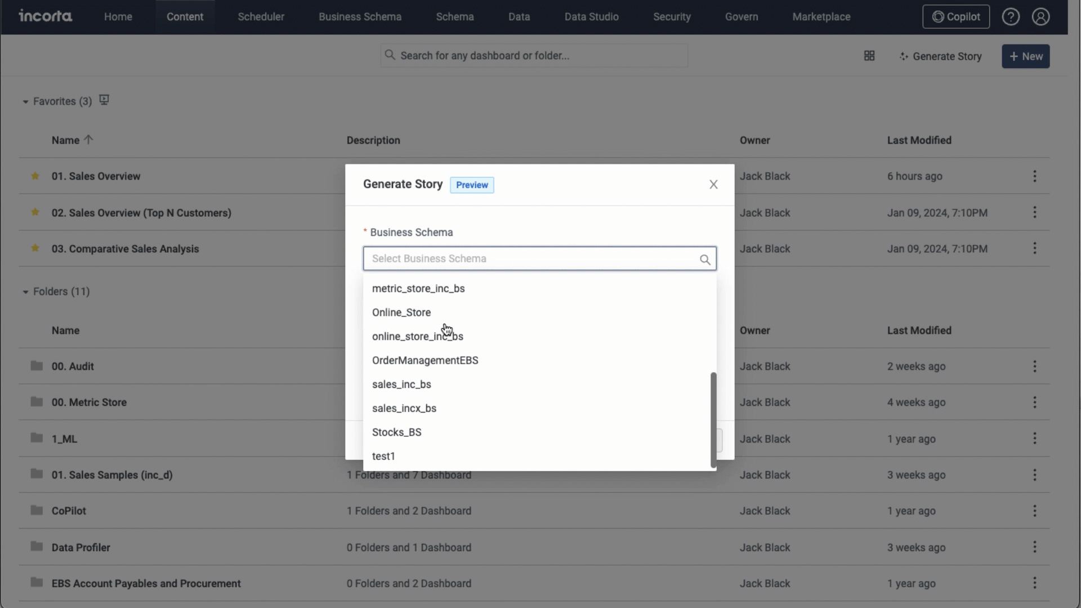The height and width of the screenshot is (608, 1081).
Task: Open the Security tab
Action: 672,17
